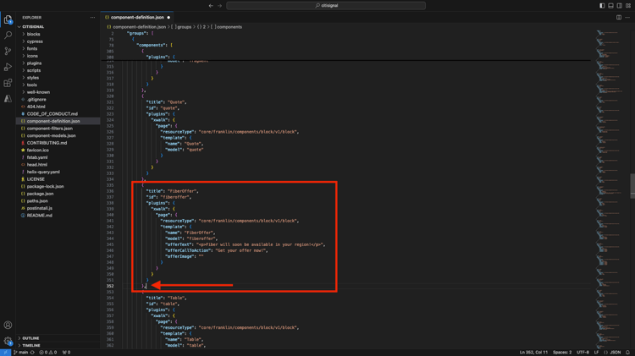Change the LF end of line sequence

pyautogui.click(x=596, y=353)
